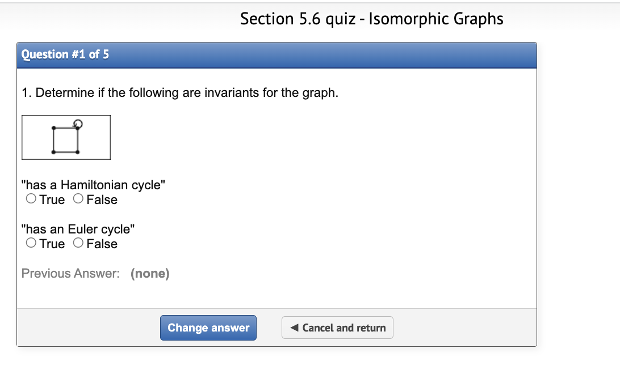Click the graph diagram image
This screenshot has height=374, width=620.
[x=66, y=137]
